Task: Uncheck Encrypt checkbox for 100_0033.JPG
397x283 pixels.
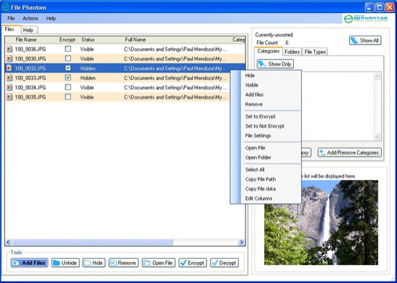Action: pos(67,77)
